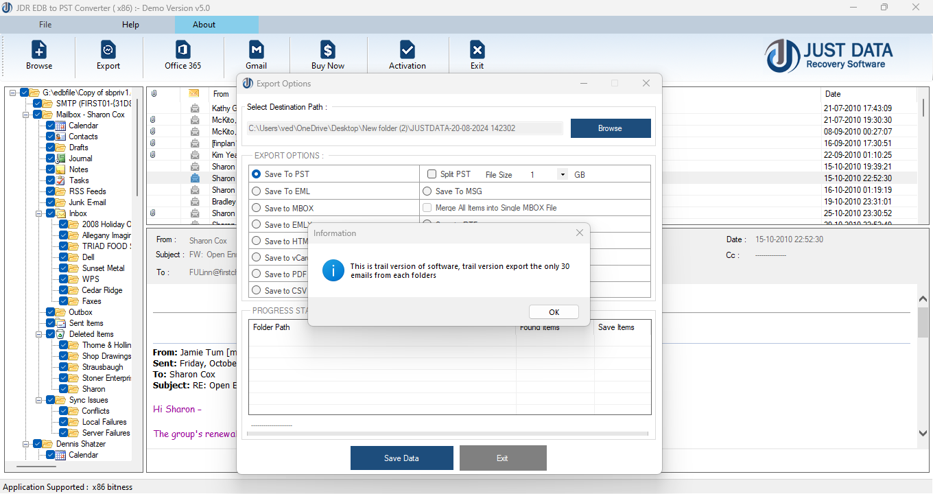Collapse the Sync Issues tree node

pyautogui.click(x=39, y=399)
